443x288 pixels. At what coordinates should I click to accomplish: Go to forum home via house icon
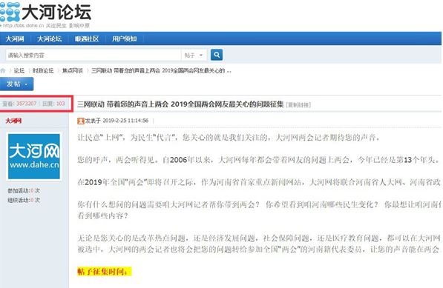coord(3,70)
